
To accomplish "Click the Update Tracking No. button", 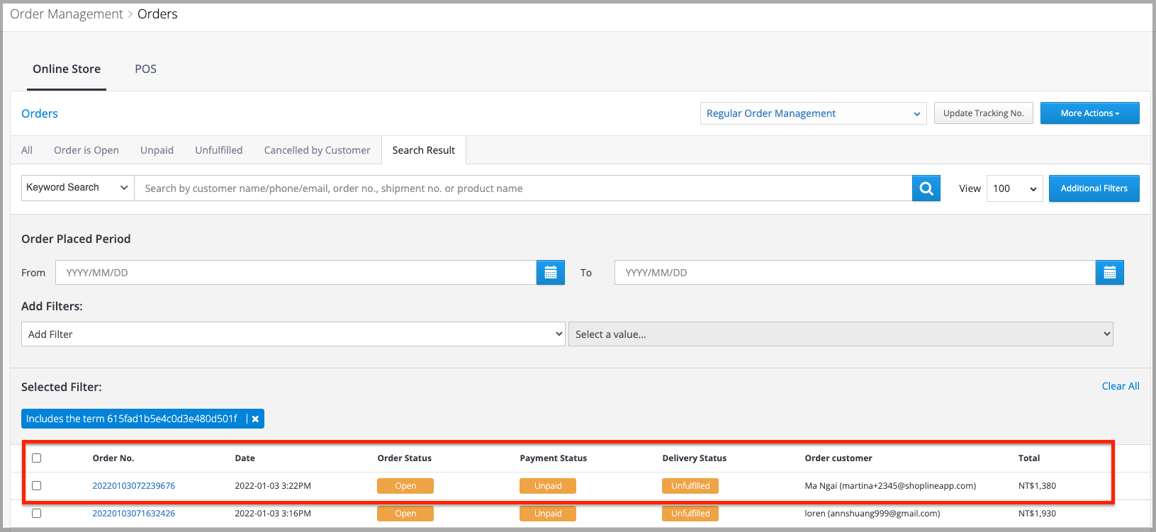I will 983,113.
